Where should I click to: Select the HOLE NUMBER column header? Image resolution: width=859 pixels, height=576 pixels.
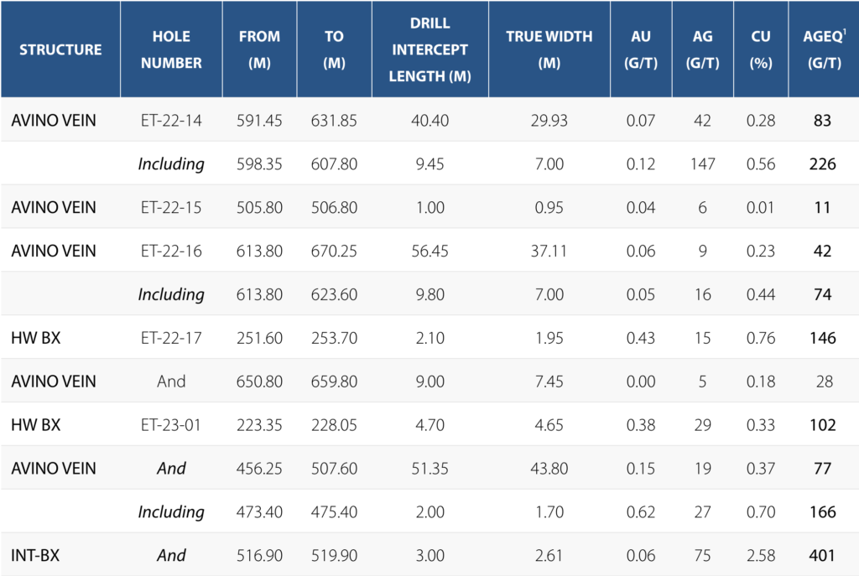(171, 49)
